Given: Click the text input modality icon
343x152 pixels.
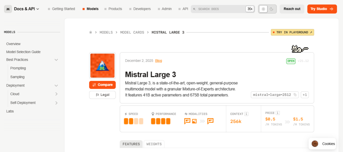Looking at the screenshot, I should point(187,121).
